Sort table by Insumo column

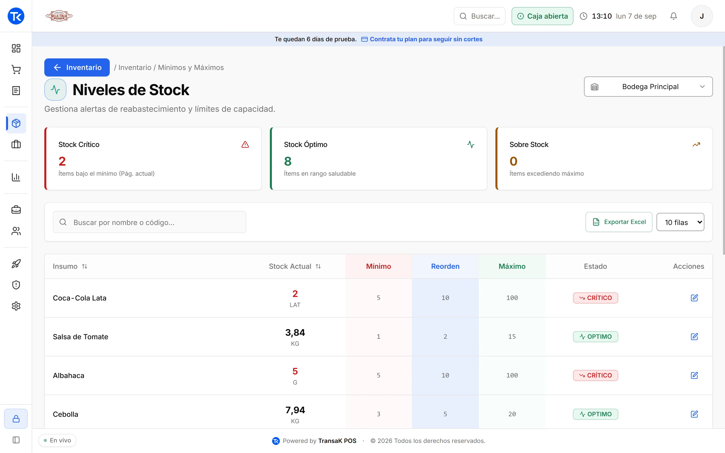70,266
